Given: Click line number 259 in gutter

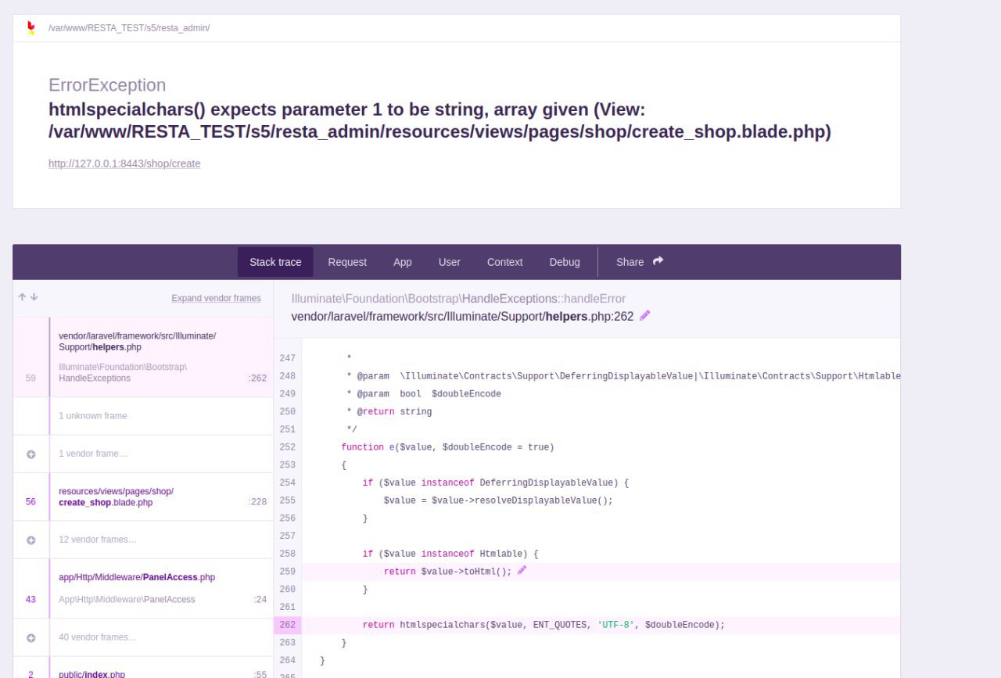Looking at the screenshot, I should [287, 572].
